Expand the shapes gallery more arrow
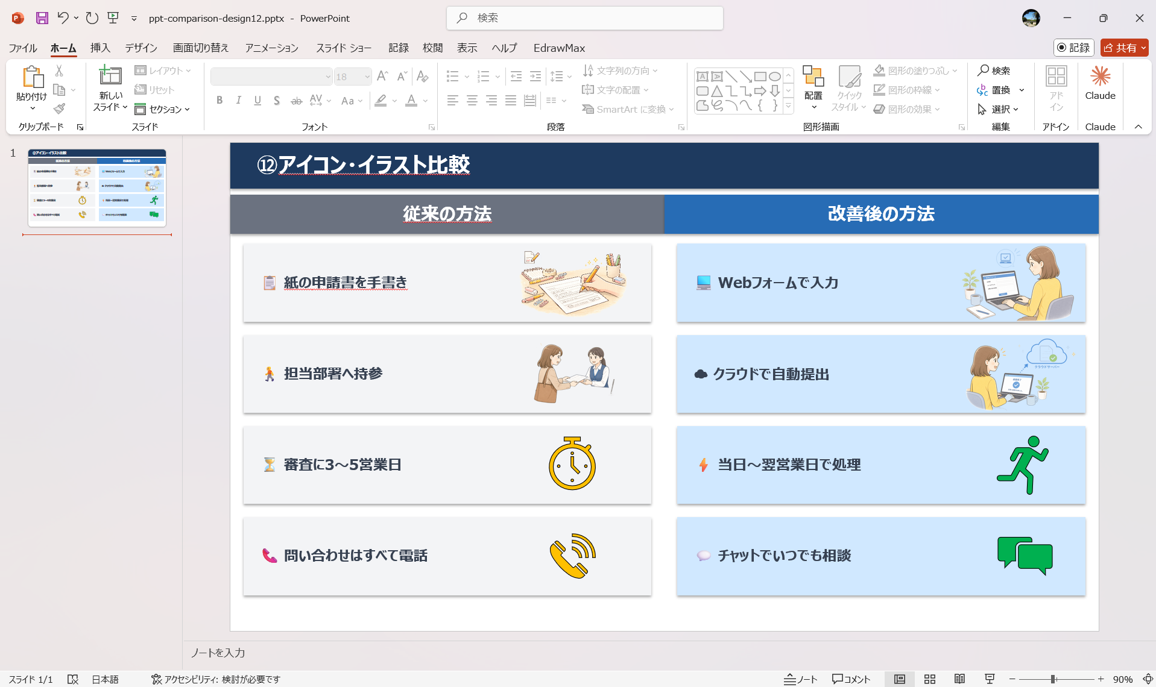The image size is (1156, 687). pyautogui.click(x=788, y=106)
